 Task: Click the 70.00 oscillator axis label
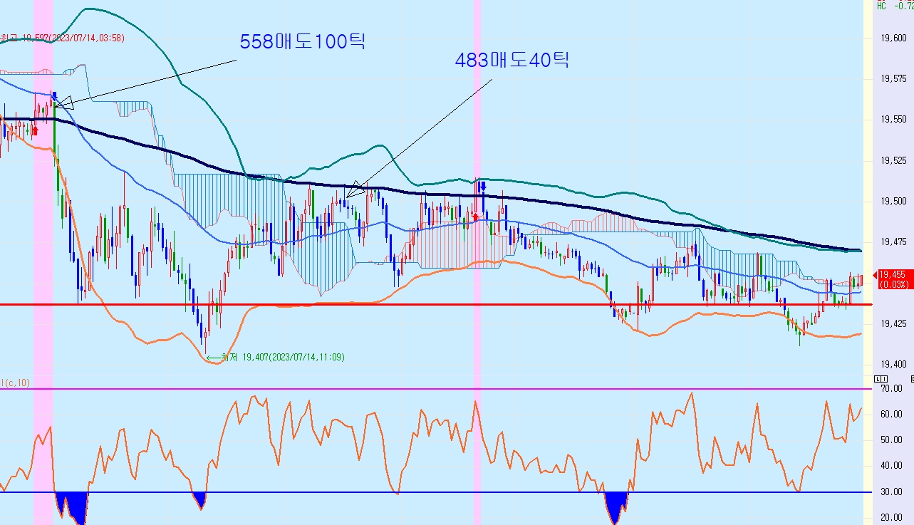click(893, 388)
